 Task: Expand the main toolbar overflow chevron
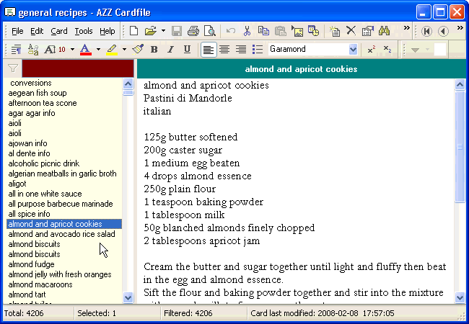407,28
